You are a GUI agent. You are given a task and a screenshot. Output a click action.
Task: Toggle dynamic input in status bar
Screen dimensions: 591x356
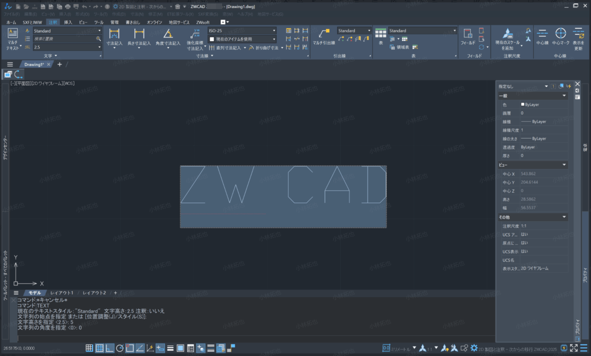click(160, 348)
